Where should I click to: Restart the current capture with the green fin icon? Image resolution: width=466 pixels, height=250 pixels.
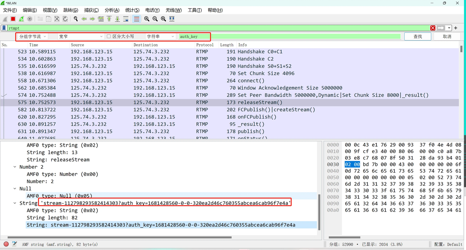(22, 19)
